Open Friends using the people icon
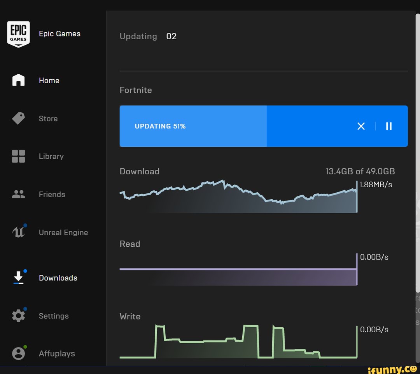The height and width of the screenshot is (374, 420). (x=18, y=194)
